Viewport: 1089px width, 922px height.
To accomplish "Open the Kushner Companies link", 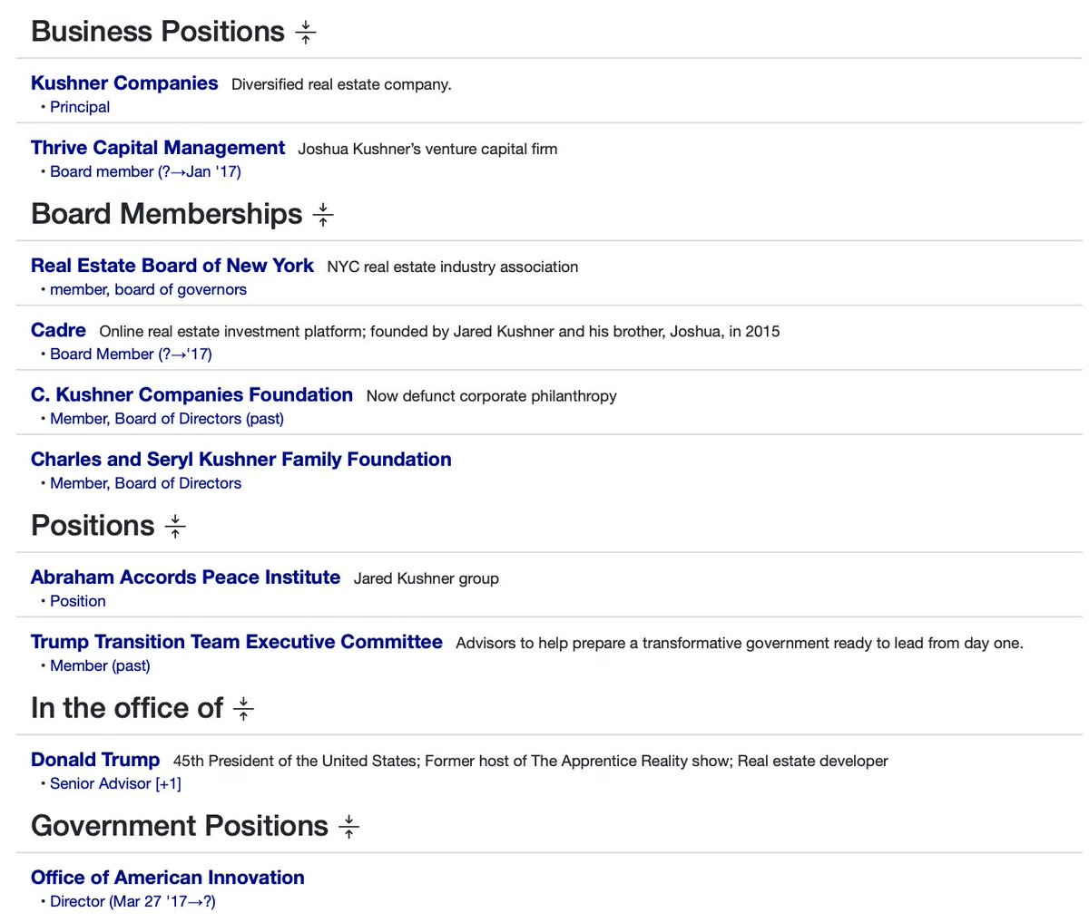I will [x=124, y=83].
